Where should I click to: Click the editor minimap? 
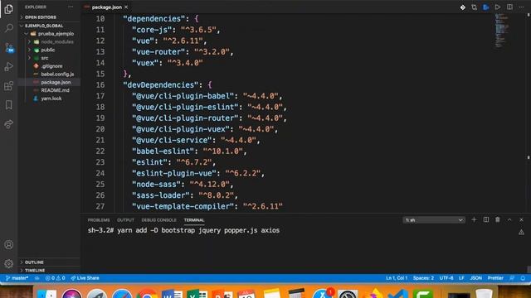point(502,31)
